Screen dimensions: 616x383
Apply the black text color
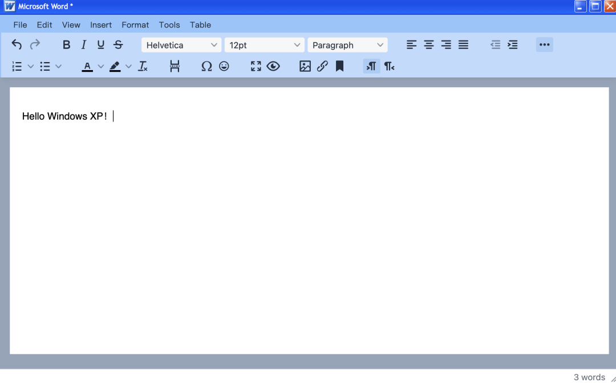pos(87,66)
